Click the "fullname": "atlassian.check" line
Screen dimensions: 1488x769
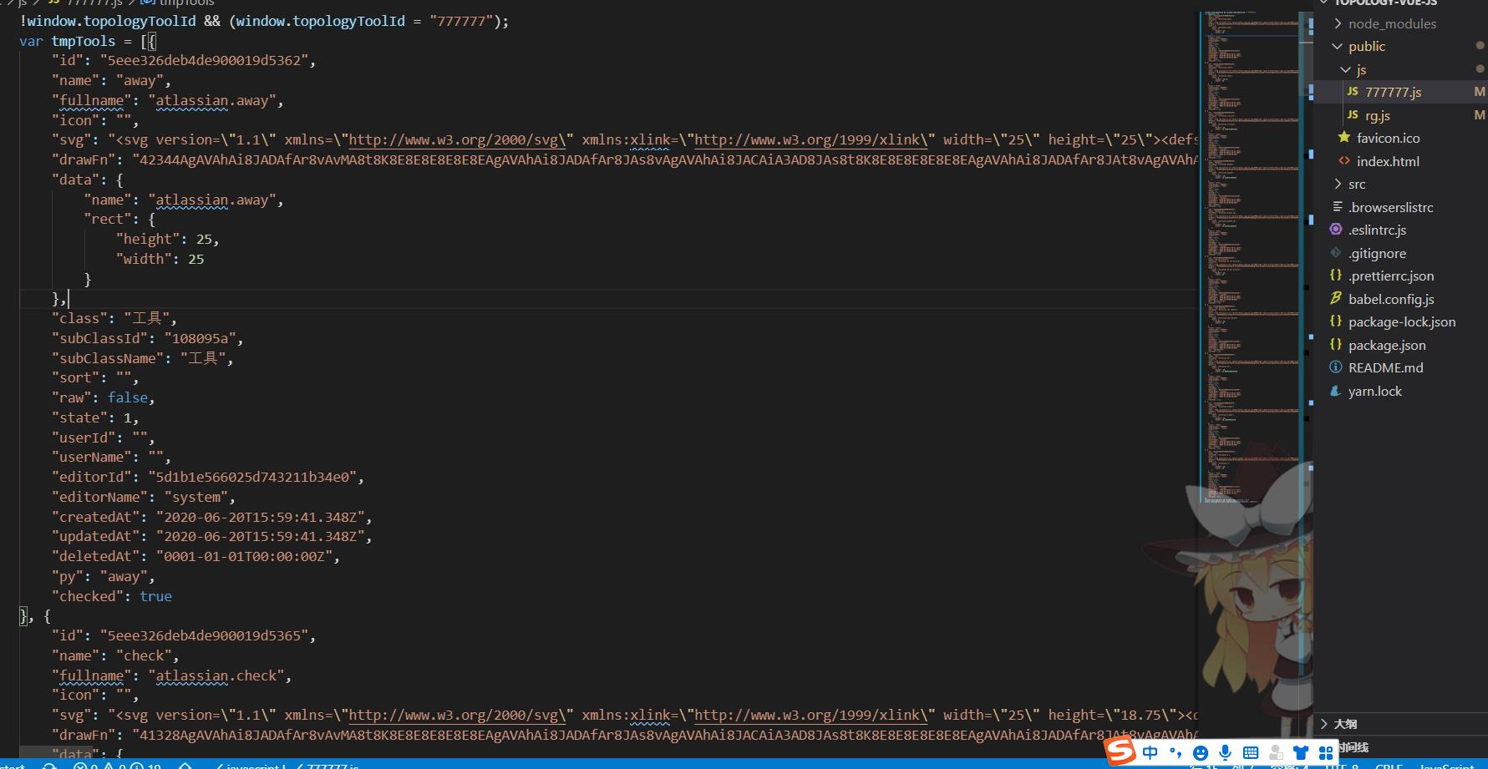[172, 676]
